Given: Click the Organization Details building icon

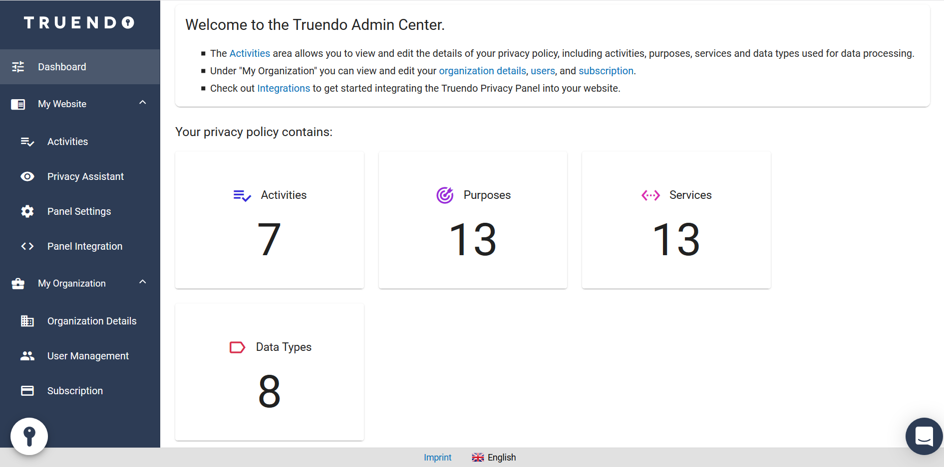Looking at the screenshot, I should pyautogui.click(x=27, y=321).
